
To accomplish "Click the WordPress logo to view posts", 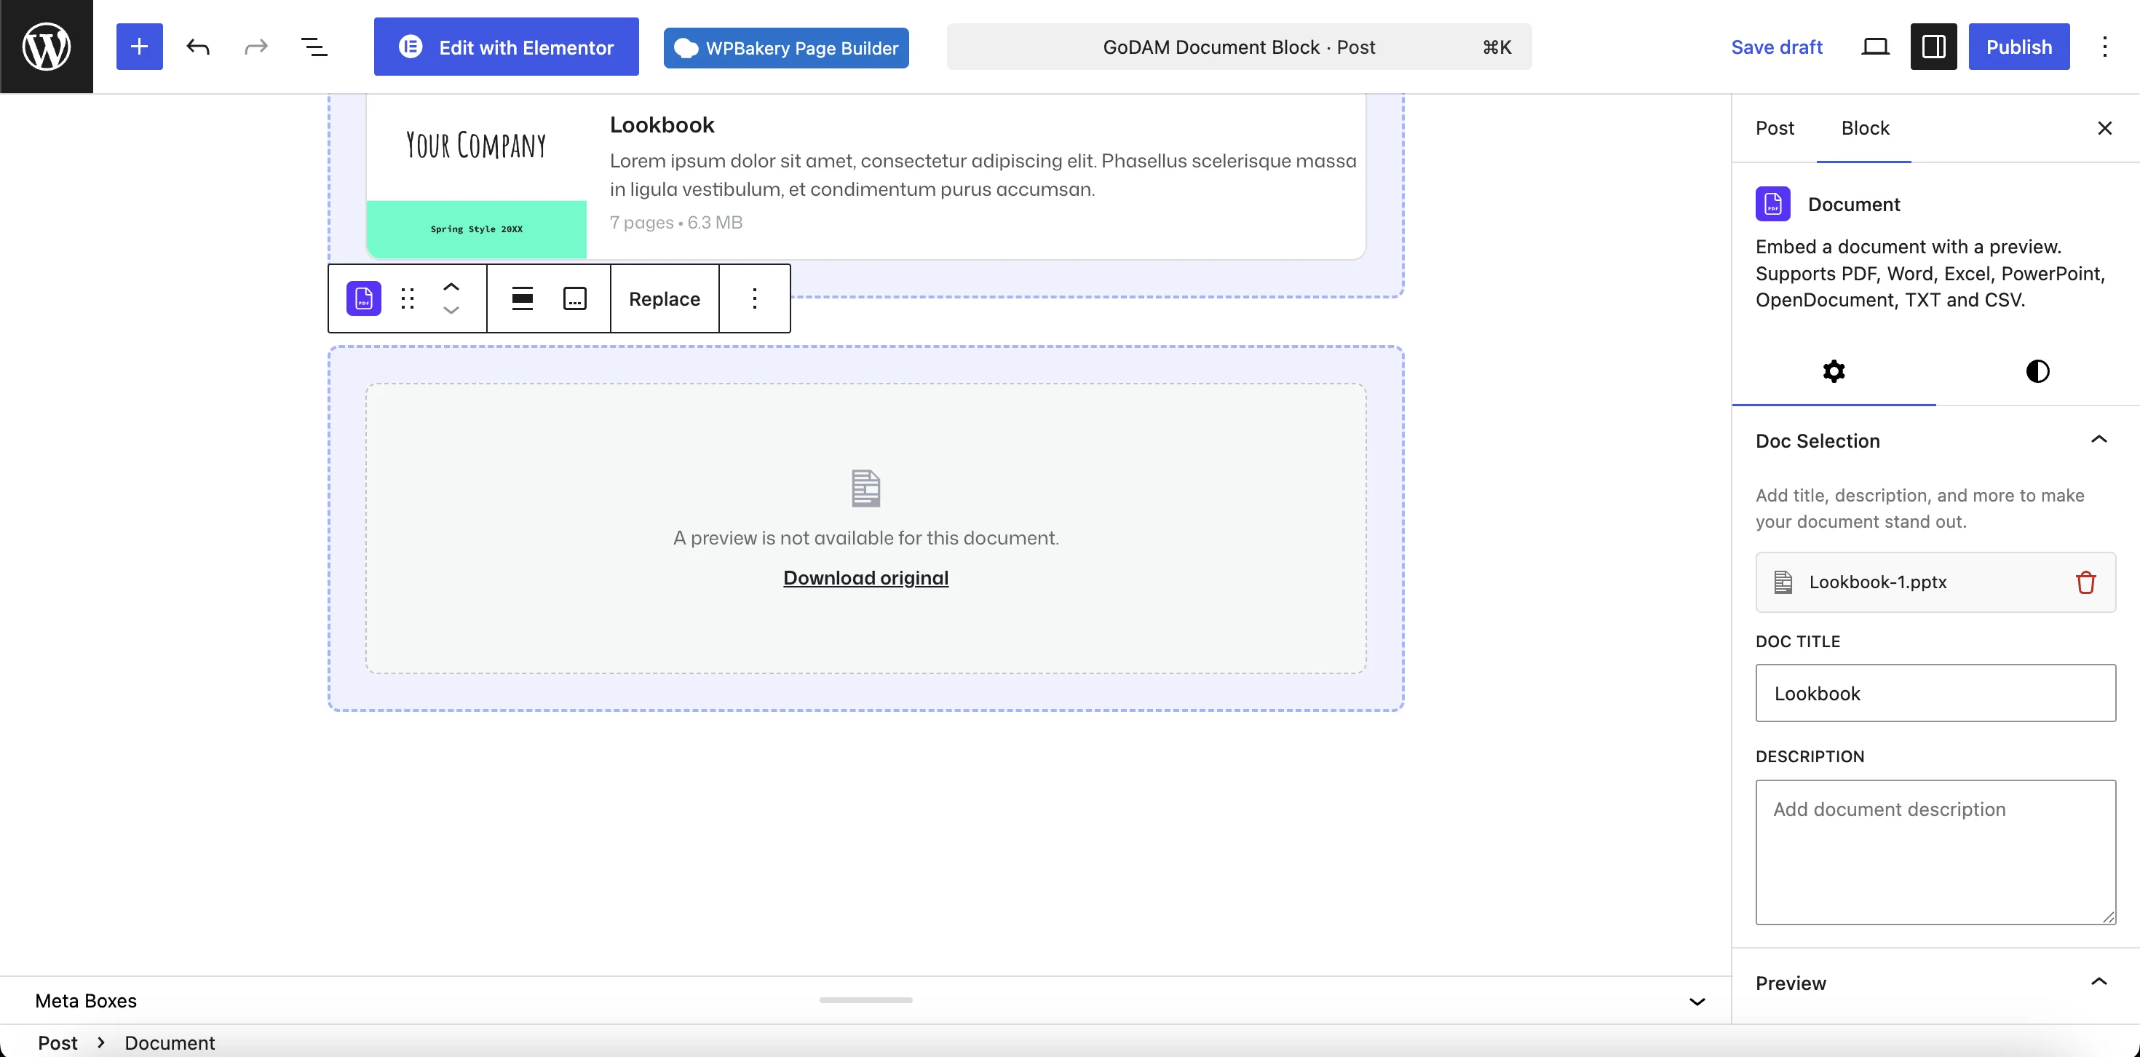I will tap(47, 47).
